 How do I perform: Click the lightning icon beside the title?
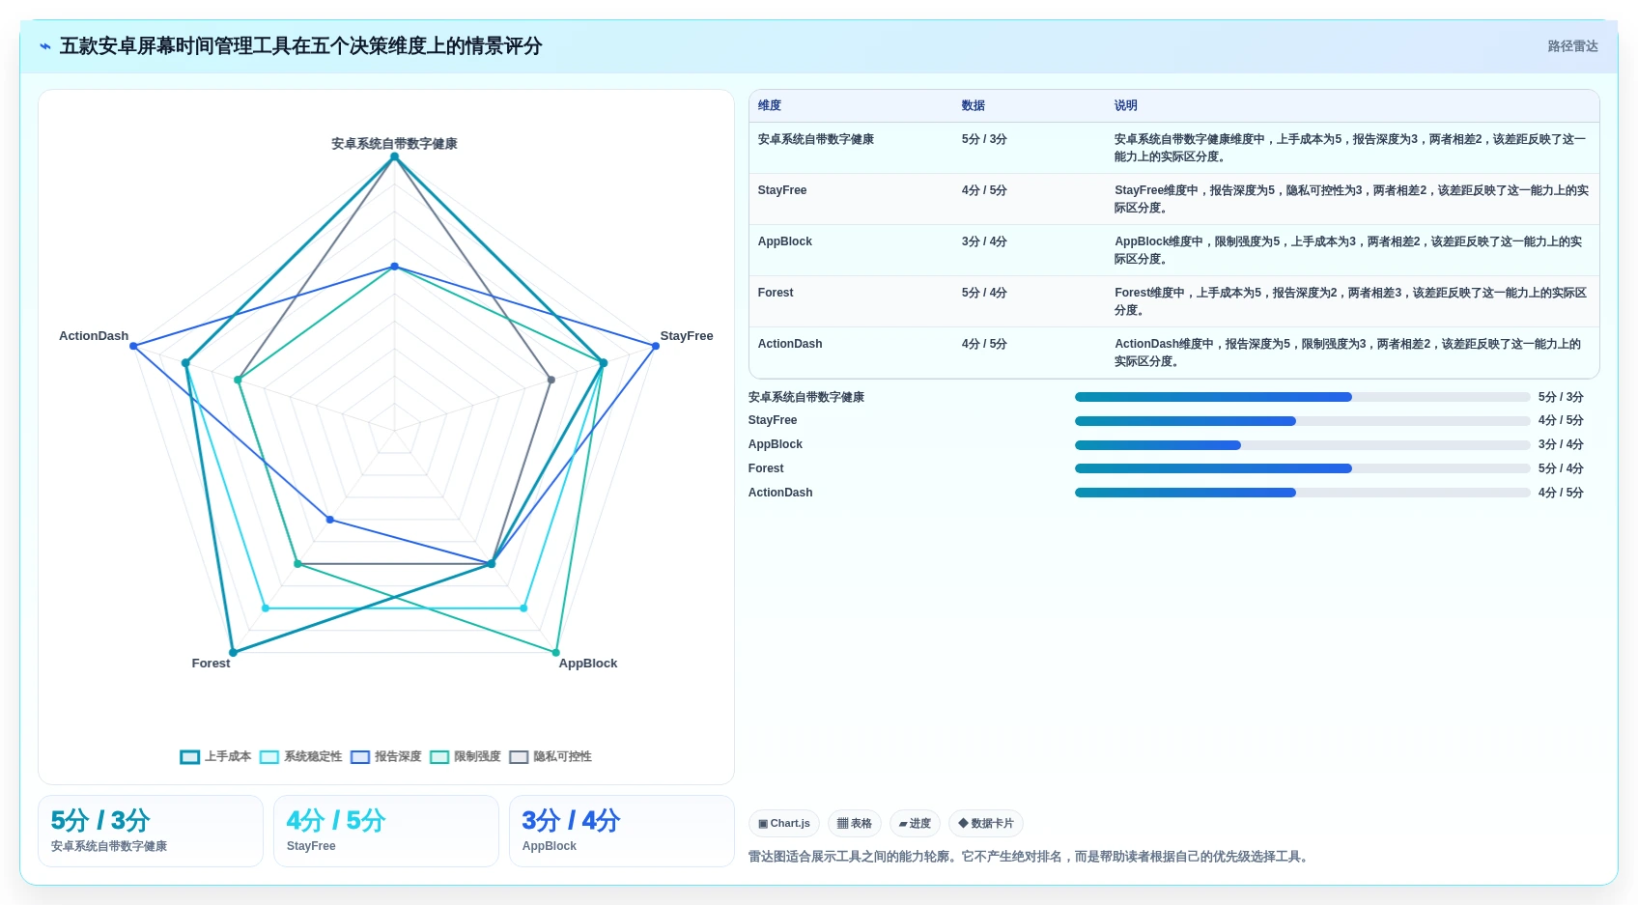pyautogui.click(x=45, y=46)
